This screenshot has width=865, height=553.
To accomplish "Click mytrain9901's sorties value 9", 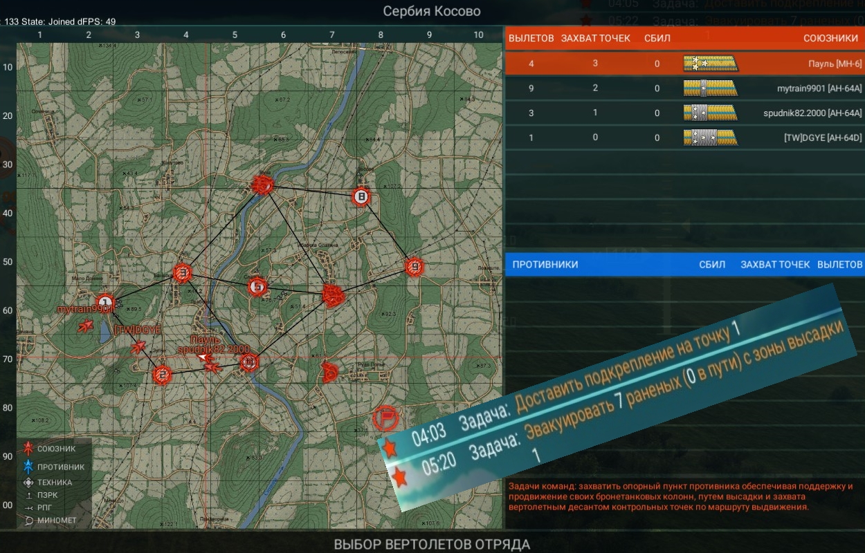I will (531, 88).
